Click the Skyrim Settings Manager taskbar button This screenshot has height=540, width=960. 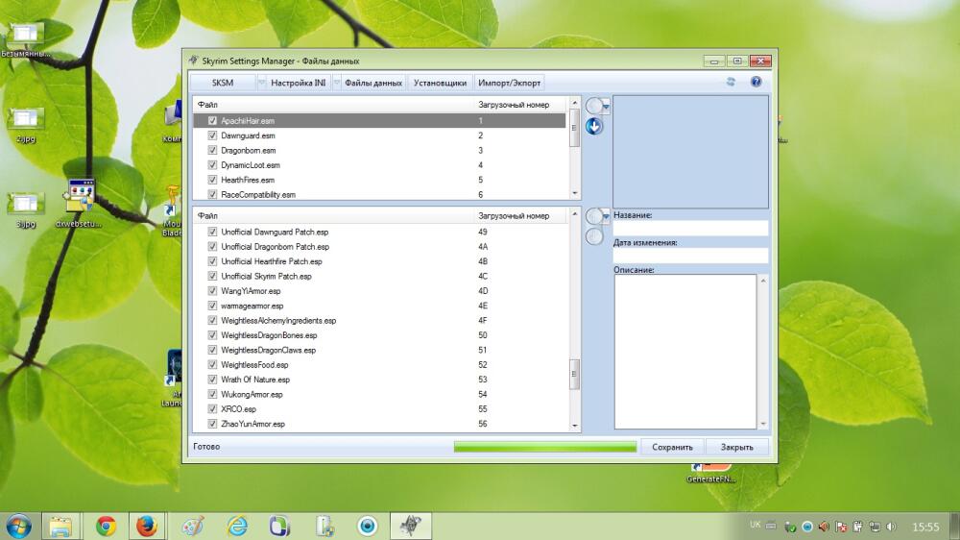coord(411,526)
